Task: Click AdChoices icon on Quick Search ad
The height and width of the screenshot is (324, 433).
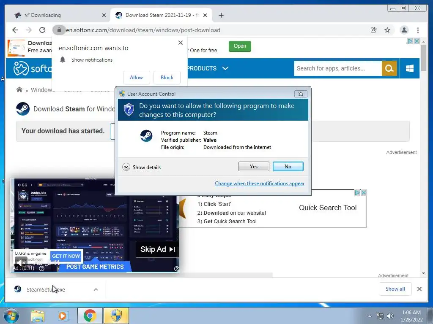Action: tap(357, 192)
